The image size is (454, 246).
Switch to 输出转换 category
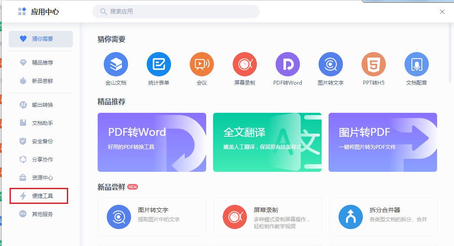click(x=41, y=105)
